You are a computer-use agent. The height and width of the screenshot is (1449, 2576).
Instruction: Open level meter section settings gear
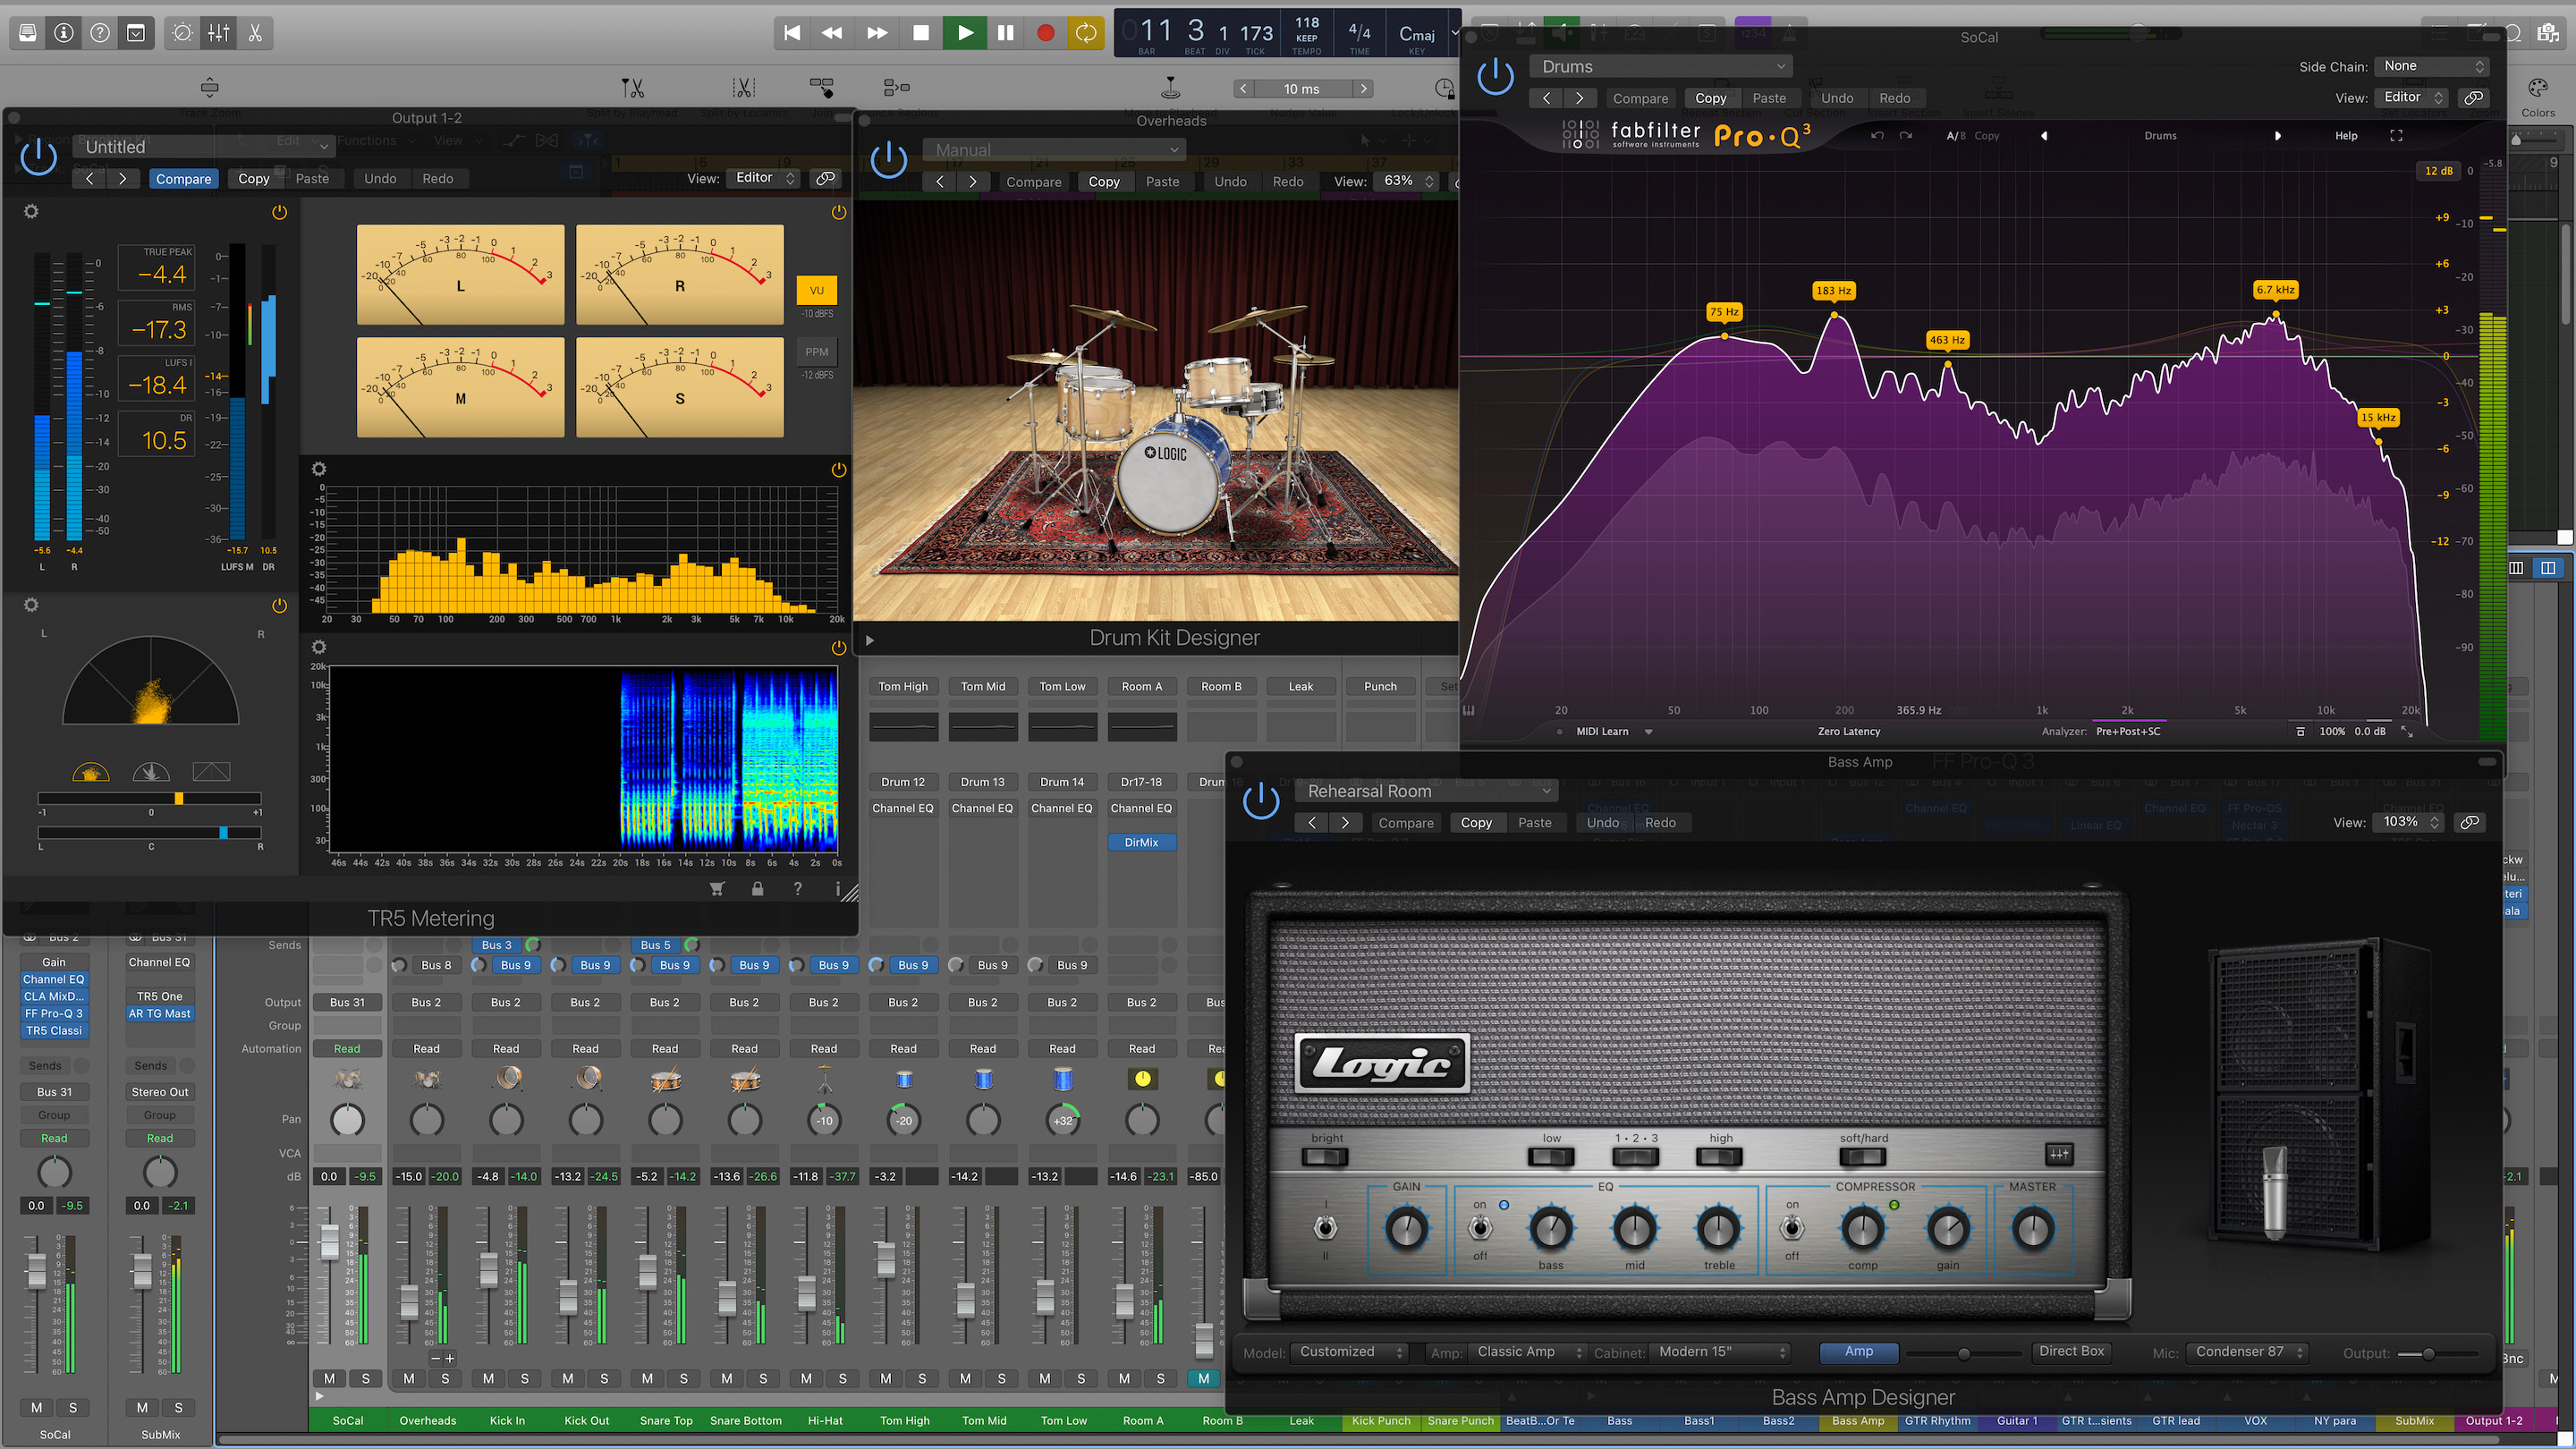click(31, 212)
